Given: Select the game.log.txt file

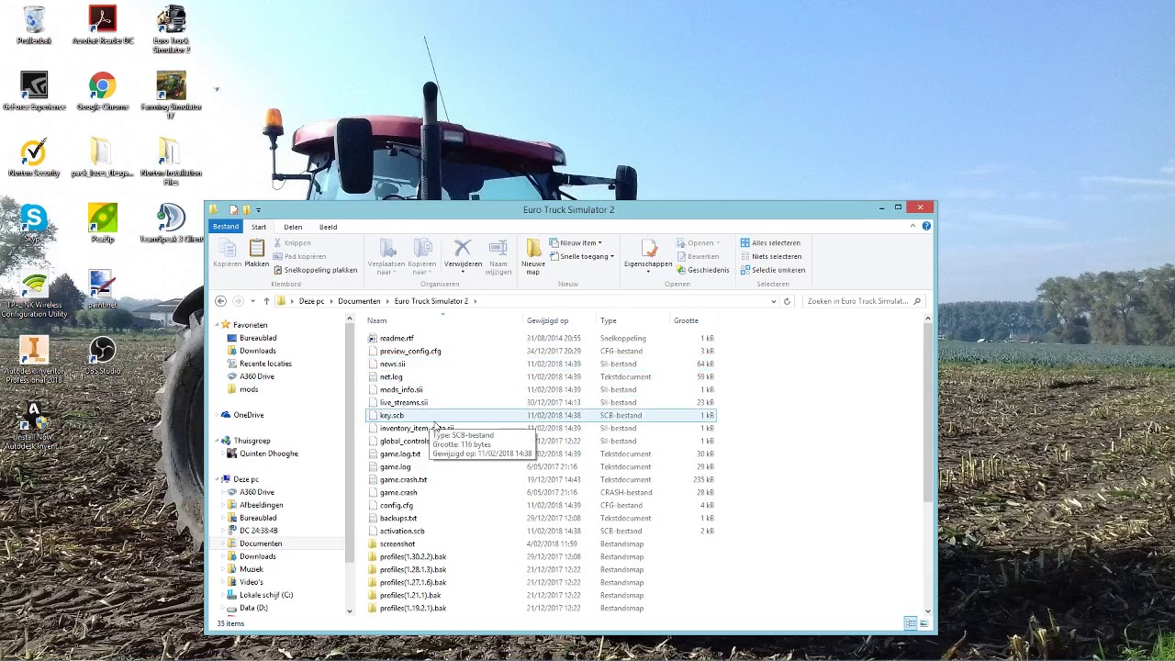Looking at the screenshot, I should tap(400, 454).
